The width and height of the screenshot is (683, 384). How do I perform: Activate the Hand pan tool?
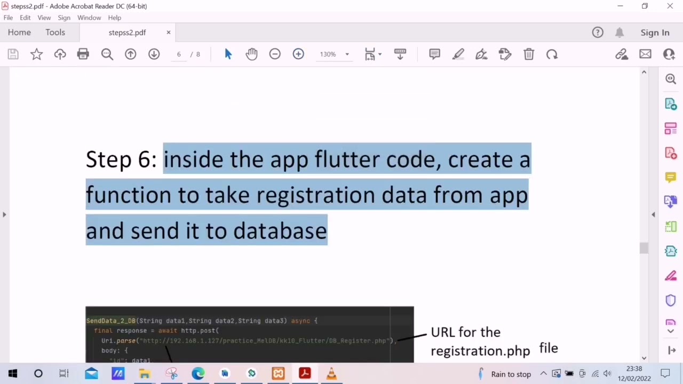[251, 54]
